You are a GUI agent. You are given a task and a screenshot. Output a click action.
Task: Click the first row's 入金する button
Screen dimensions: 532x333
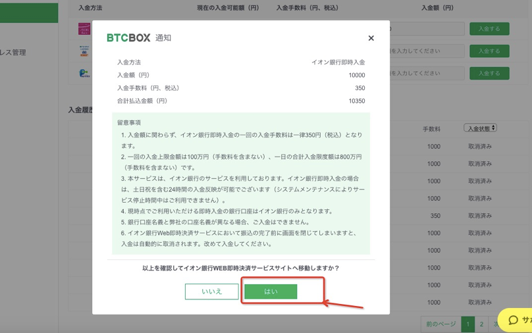coord(489,29)
